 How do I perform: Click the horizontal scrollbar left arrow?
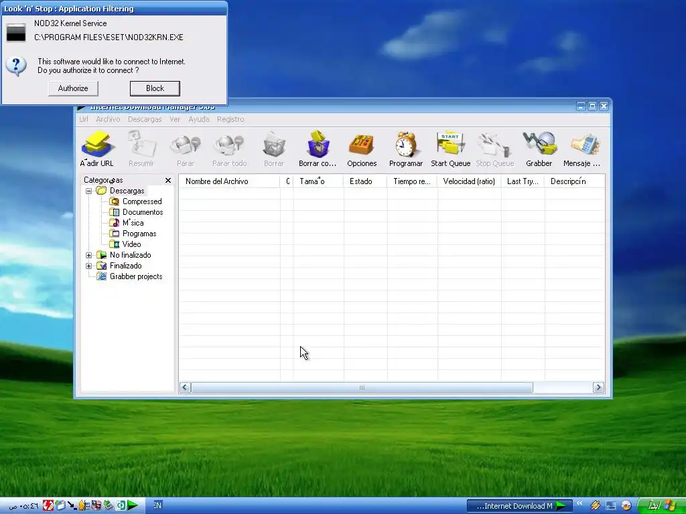(185, 388)
